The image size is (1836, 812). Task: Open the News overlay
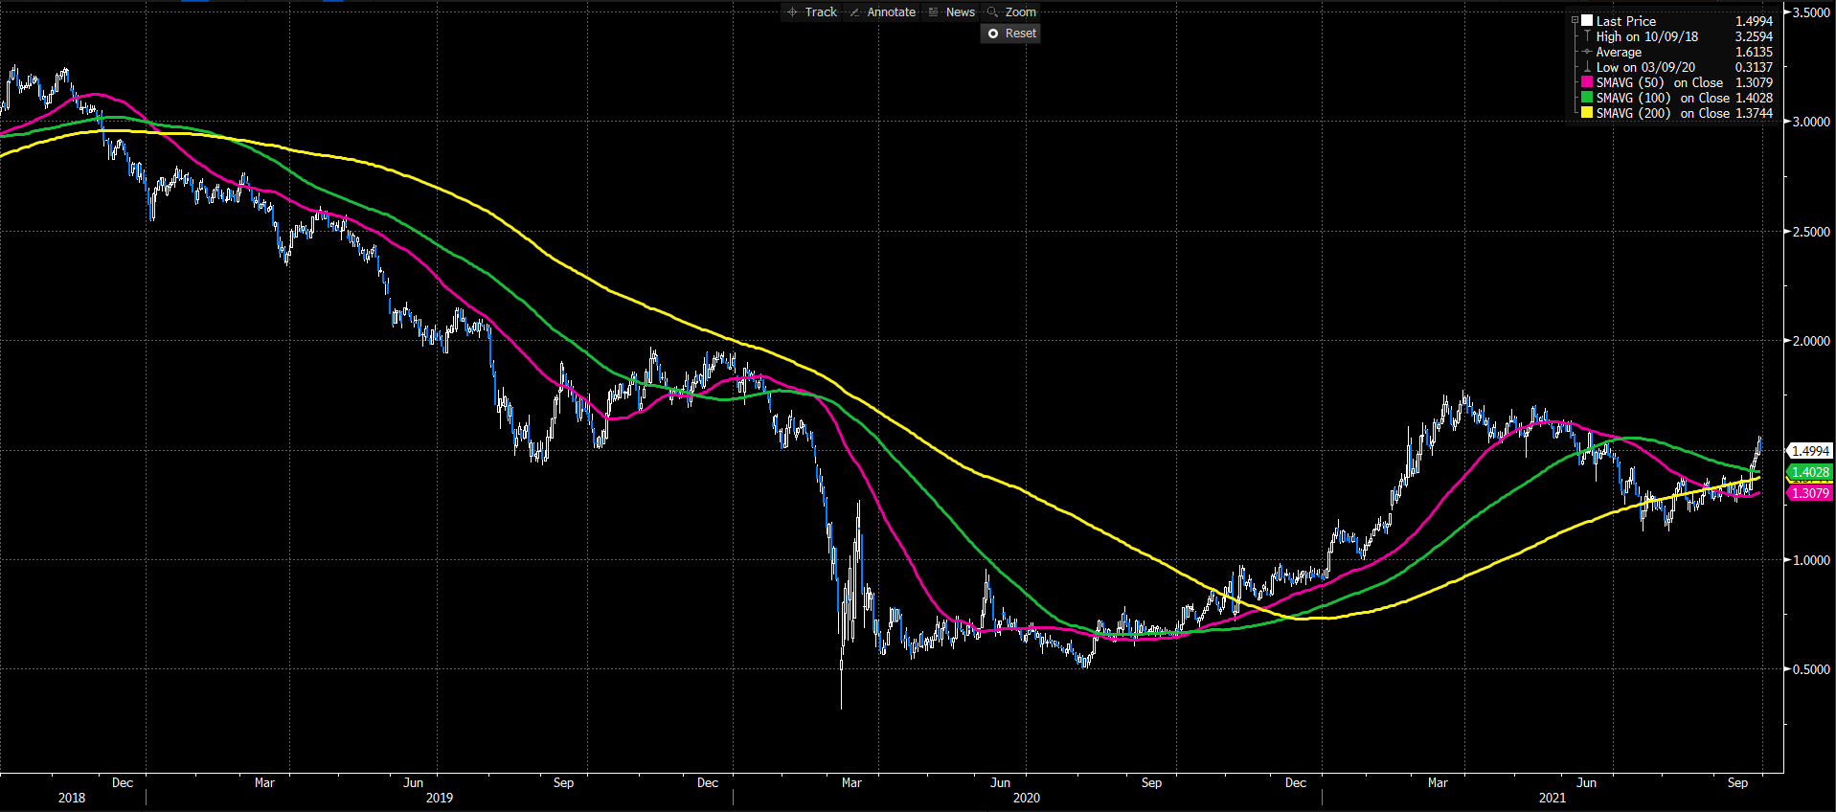[951, 12]
